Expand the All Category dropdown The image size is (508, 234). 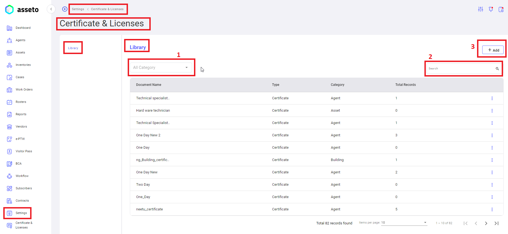161,67
